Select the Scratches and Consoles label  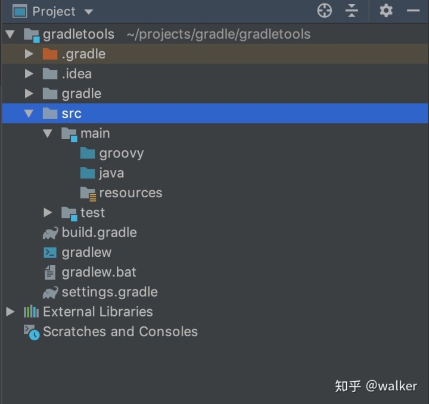(x=120, y=331)
